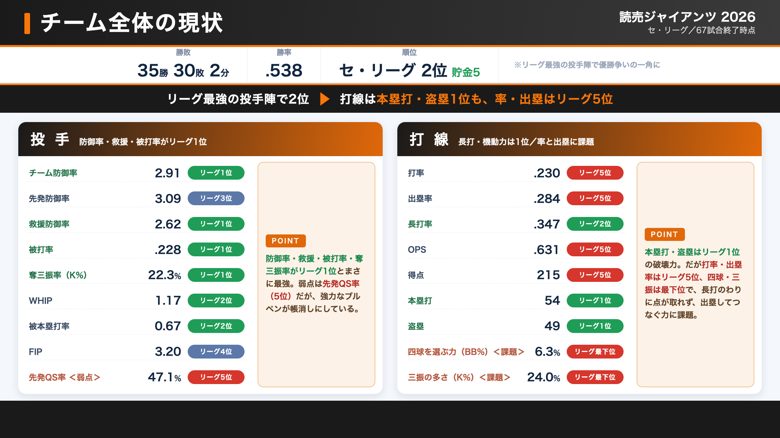The height and width of the screenshot is (438, 780).
Task: Click the リーグ1位 badge beside チーム防御率
Action: click(216, 173)
